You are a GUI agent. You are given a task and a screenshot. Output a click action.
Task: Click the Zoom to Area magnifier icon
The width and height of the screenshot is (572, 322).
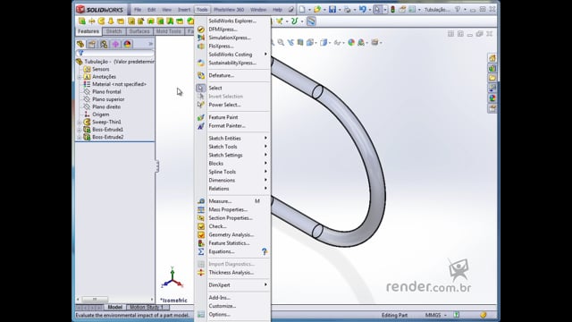click(281, 43)
